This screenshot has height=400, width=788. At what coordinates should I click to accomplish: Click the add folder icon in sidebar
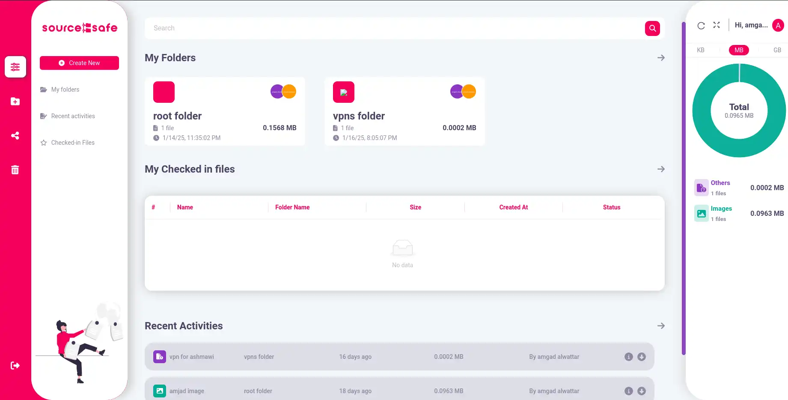15,101
